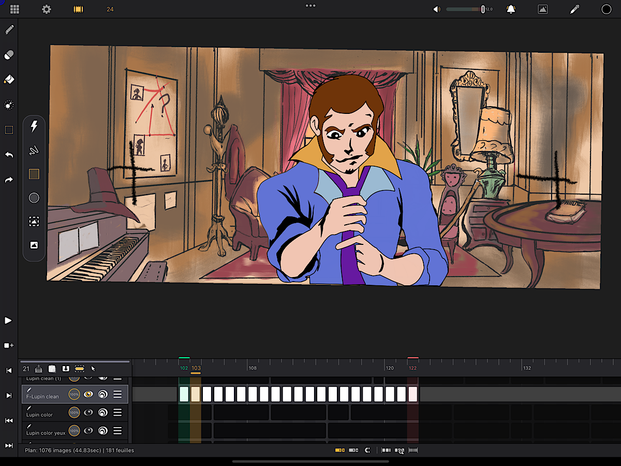Set opacity of Lupin color layer
Screen dimensions: 621x466
(x=75, y=412)
